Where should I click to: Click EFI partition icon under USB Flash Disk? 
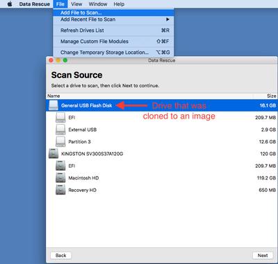click(60, 117)
